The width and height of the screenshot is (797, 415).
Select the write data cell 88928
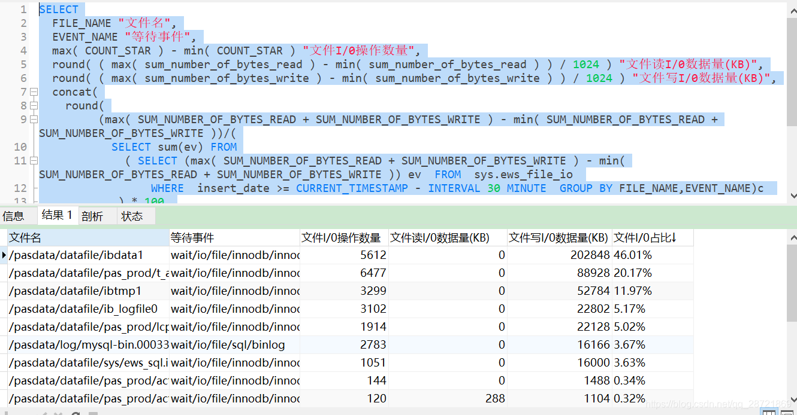point(559,273)
